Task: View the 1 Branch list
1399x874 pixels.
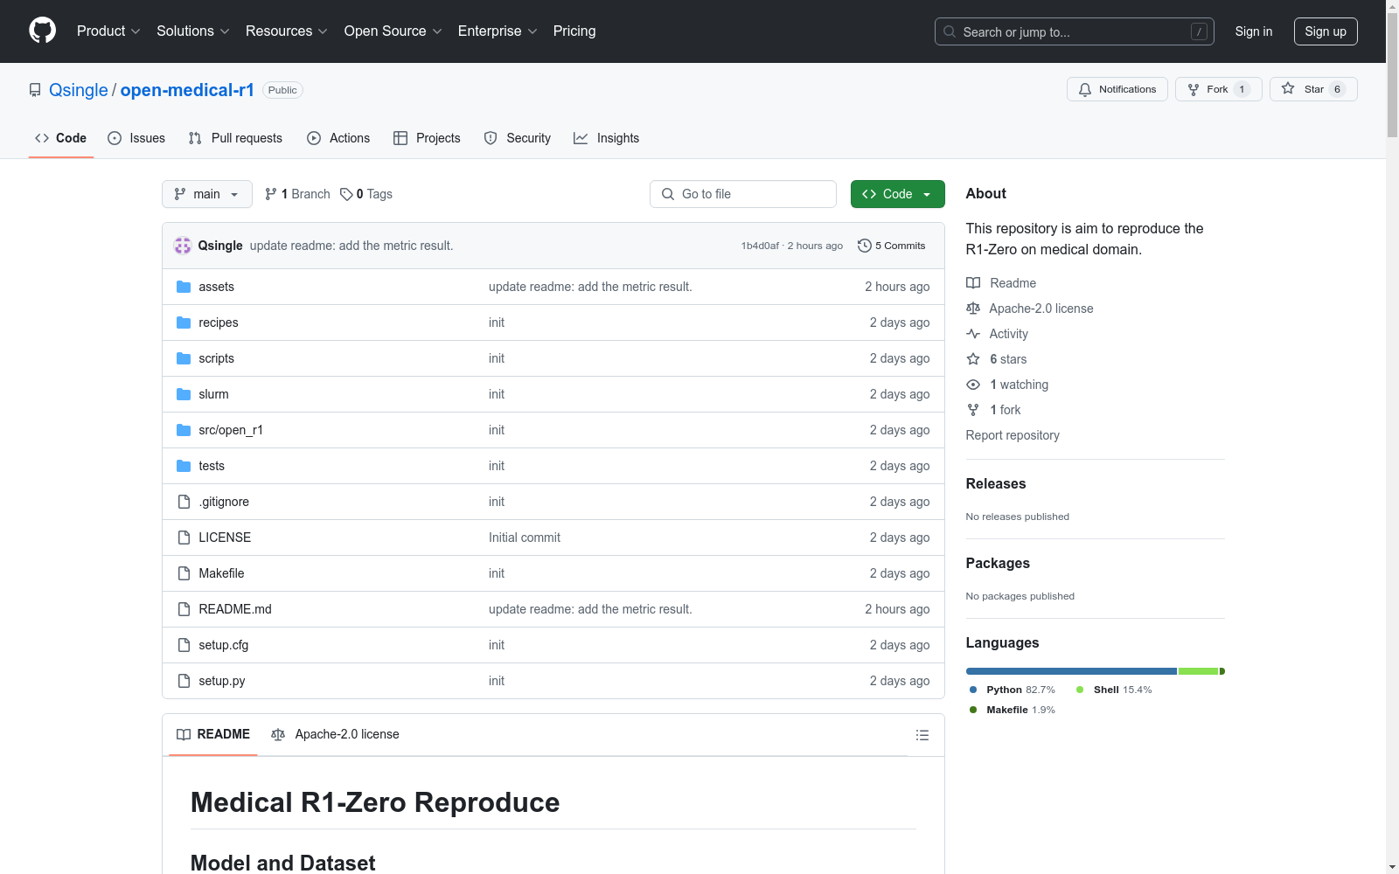Action: pos(297,194)
